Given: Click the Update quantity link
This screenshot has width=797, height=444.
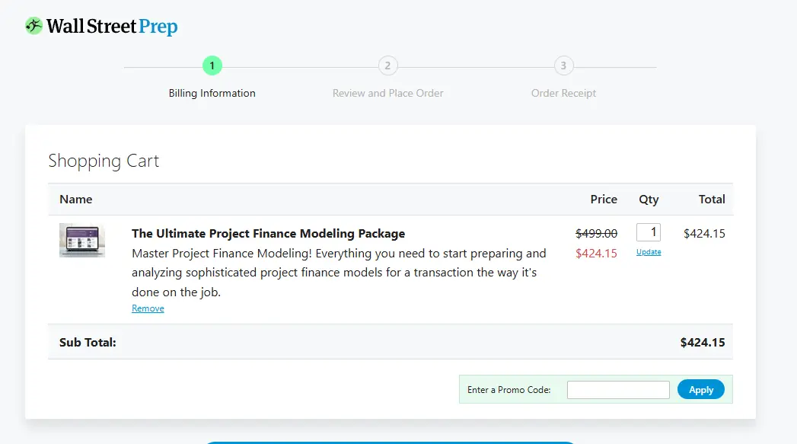Looking at the screenshot, I should [649, 252].
